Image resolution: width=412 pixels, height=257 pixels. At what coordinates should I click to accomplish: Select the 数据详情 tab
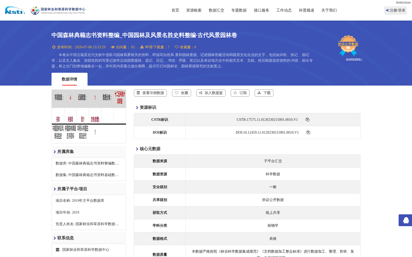coord(70,79)
